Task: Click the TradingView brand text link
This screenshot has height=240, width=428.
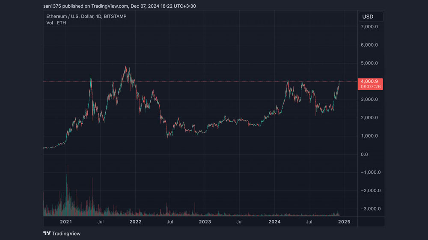Action: point(66,234)
